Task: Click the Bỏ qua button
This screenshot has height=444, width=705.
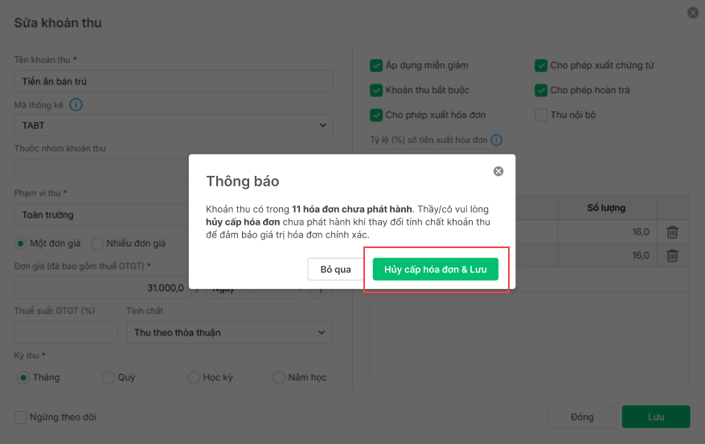Action: pyautogui.click(x=335, y=269)
